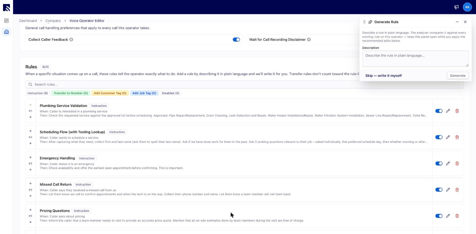The image size is (476, 234).
Task: Open the RK user avatar menu
Action: 467,7
